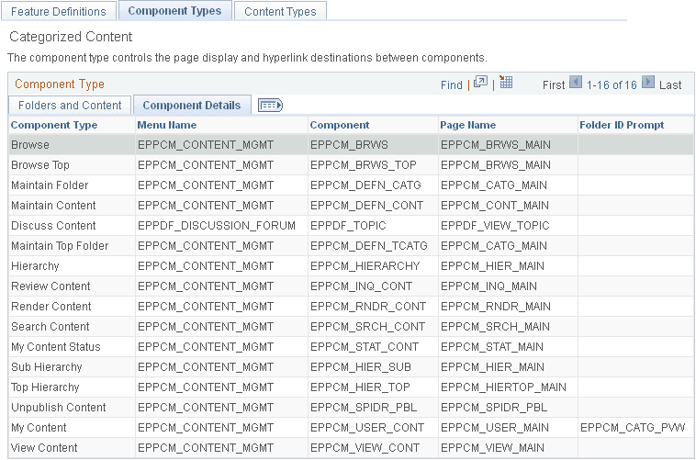This screenshot has width=696, height=460.
Task: Click the Hierarchy component type cell
Action: point(72,266)
